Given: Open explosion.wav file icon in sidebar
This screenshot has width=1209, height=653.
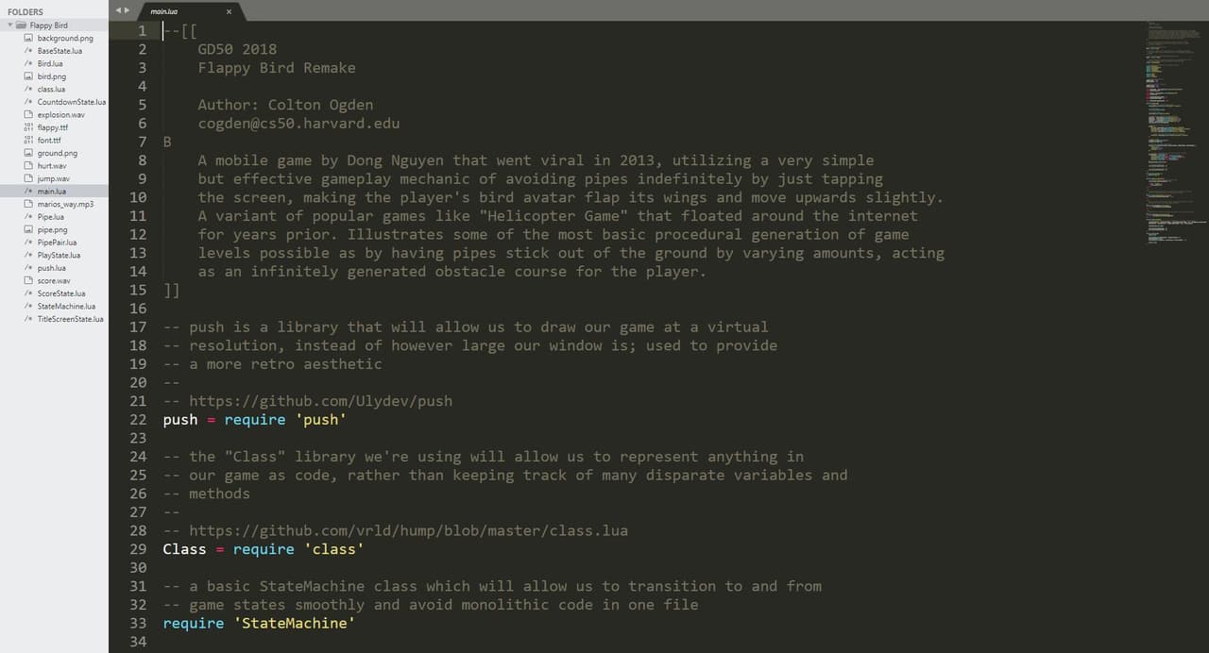Looking at the screenshot, I should [29, 114].
